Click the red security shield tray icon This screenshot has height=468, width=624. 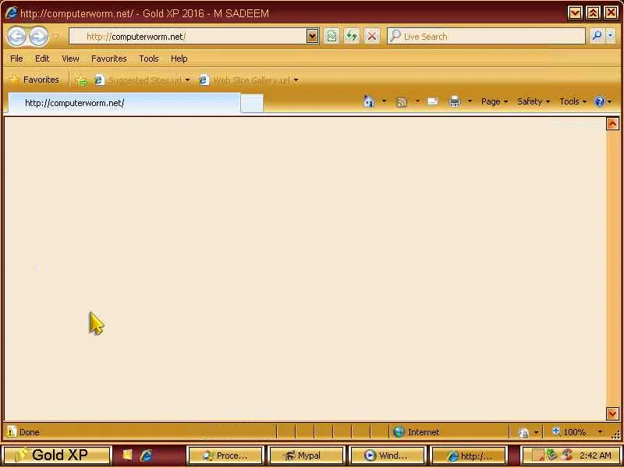[x=567, y=455]
